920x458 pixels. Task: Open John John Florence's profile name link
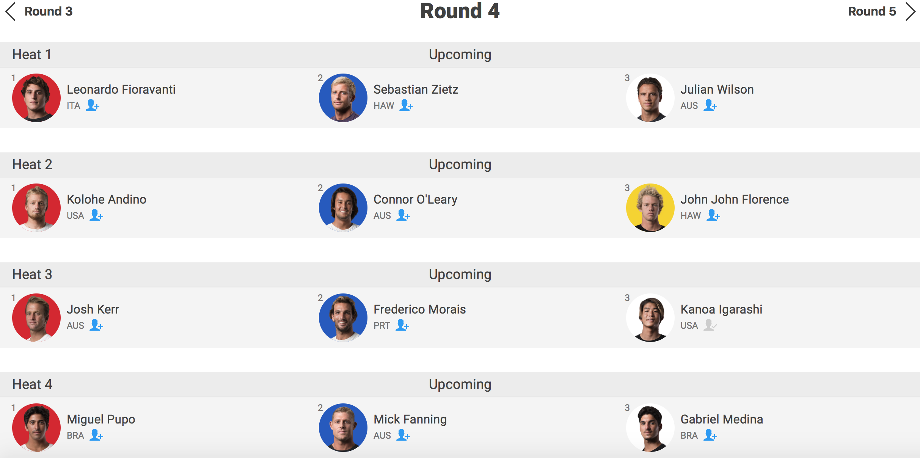(735, 199)
